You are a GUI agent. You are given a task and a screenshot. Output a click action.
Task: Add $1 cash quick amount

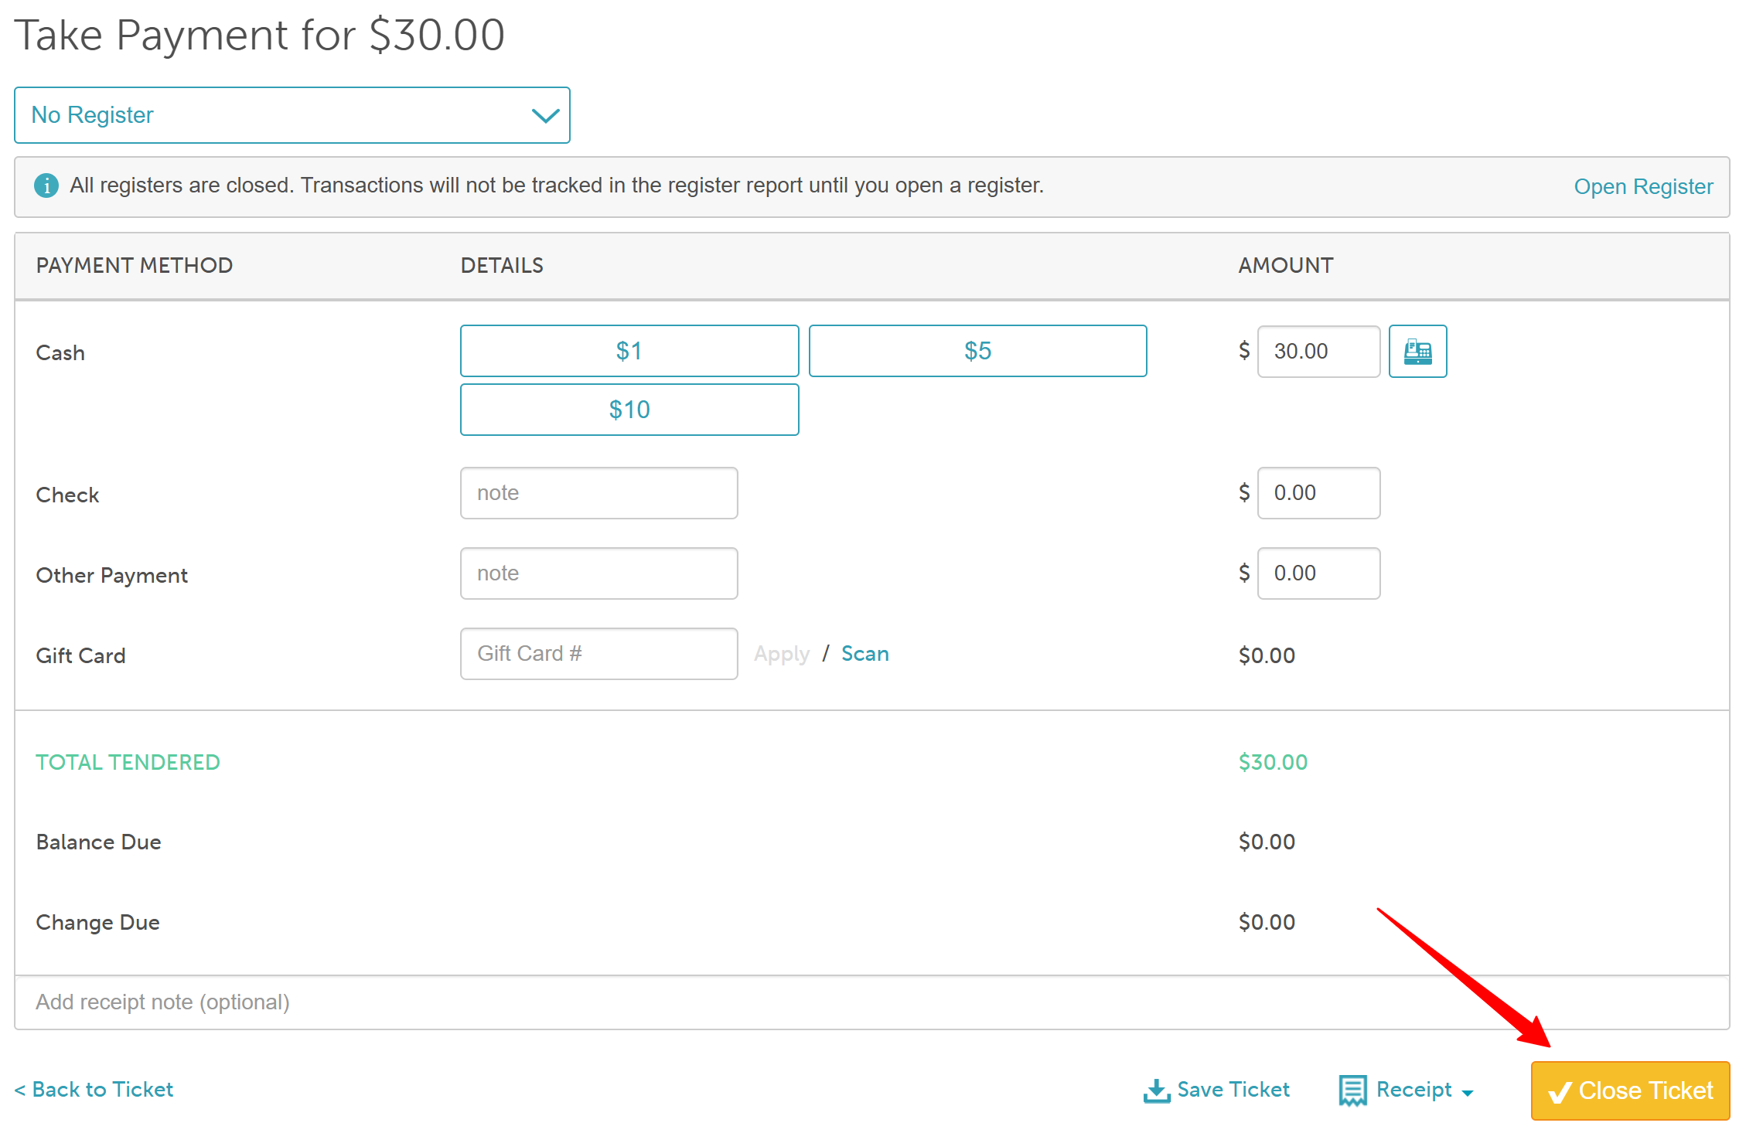(x=629, y=352)
